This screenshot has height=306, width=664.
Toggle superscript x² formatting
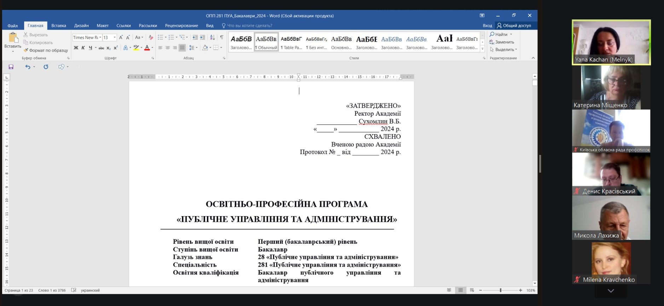pos(116,48)
